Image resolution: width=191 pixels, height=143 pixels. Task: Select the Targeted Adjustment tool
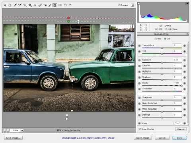pos(25,5)
